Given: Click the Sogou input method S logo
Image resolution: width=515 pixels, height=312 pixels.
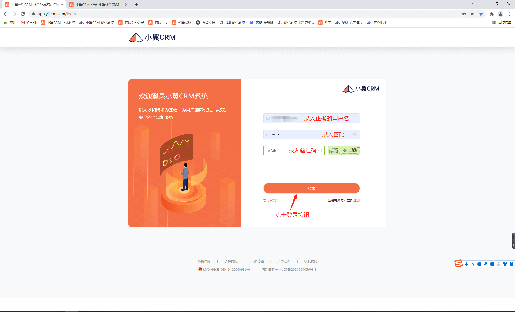Looking at the screenshot, I should [458, 264].
